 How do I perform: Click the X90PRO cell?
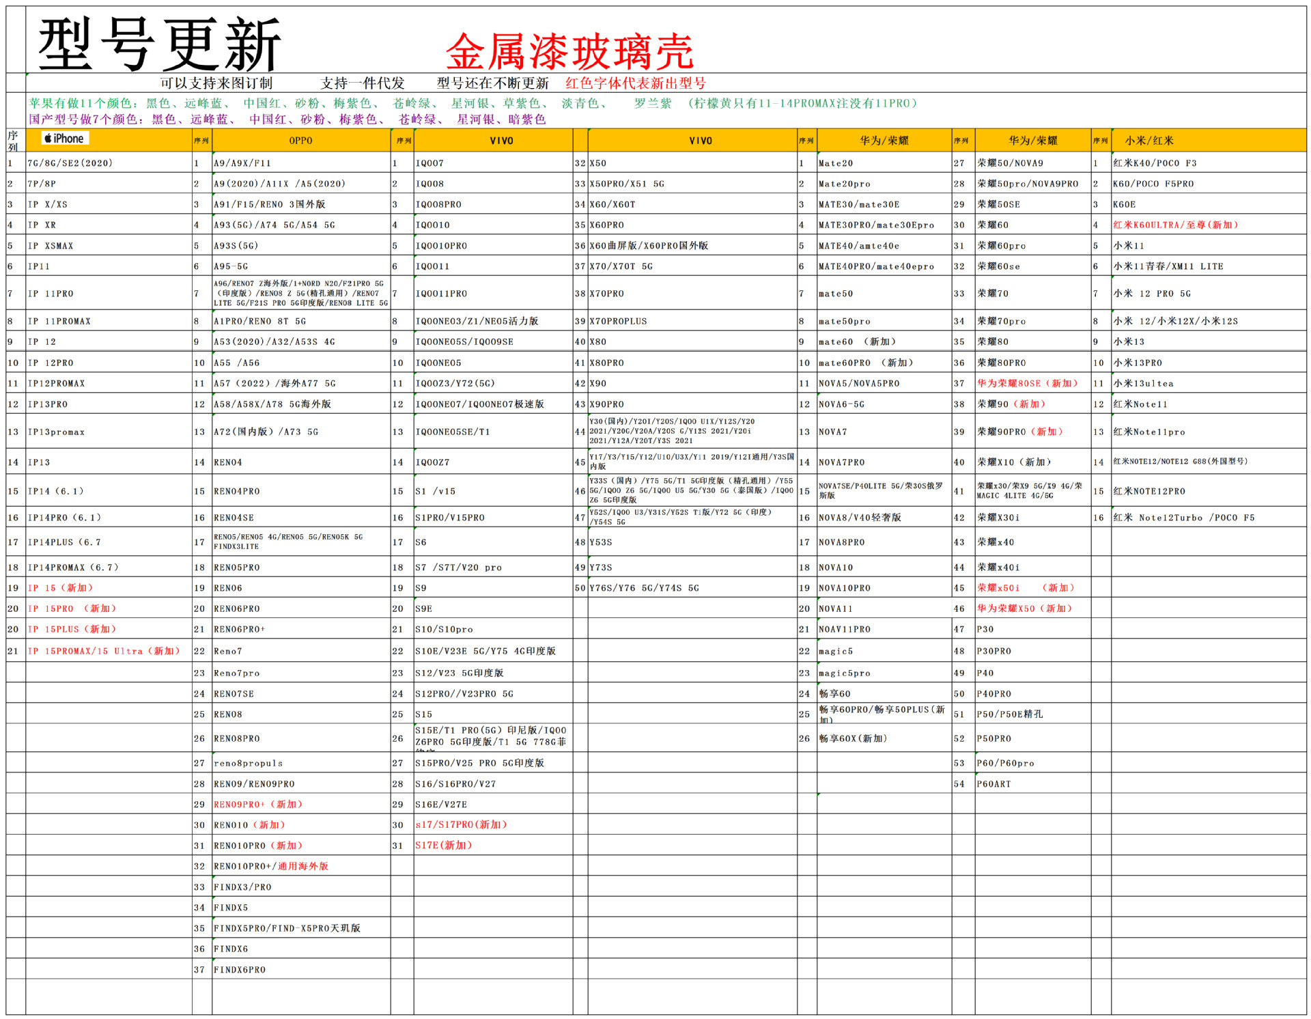coord(606,404)
